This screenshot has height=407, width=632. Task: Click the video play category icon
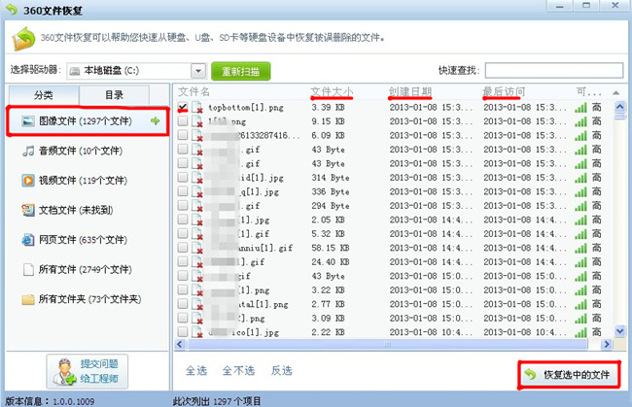28,181
